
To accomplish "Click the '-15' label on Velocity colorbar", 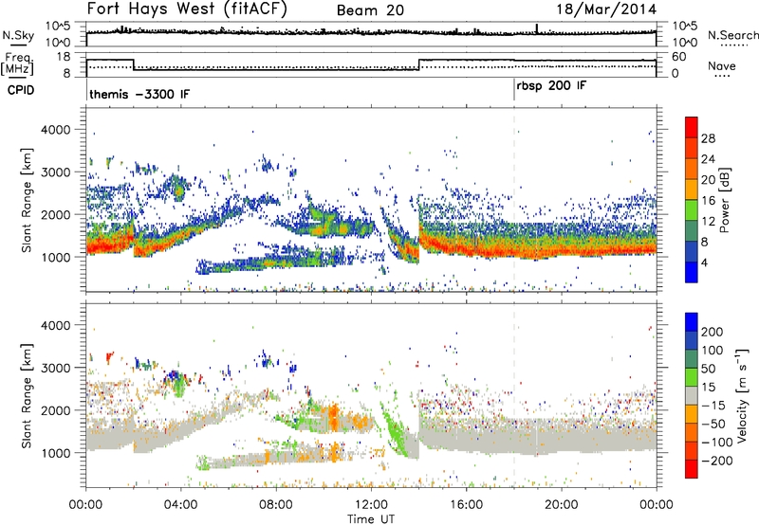I will [x=713, y=406].
